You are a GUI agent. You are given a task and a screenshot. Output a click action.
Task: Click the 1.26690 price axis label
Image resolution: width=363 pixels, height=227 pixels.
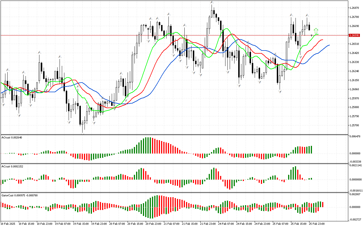(x=354, y=26)
